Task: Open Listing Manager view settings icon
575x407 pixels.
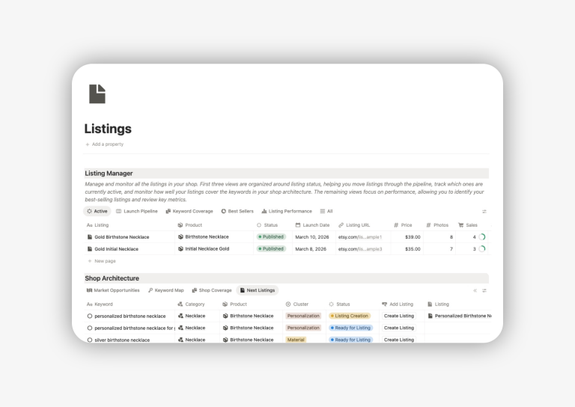Action: [484, 212]
